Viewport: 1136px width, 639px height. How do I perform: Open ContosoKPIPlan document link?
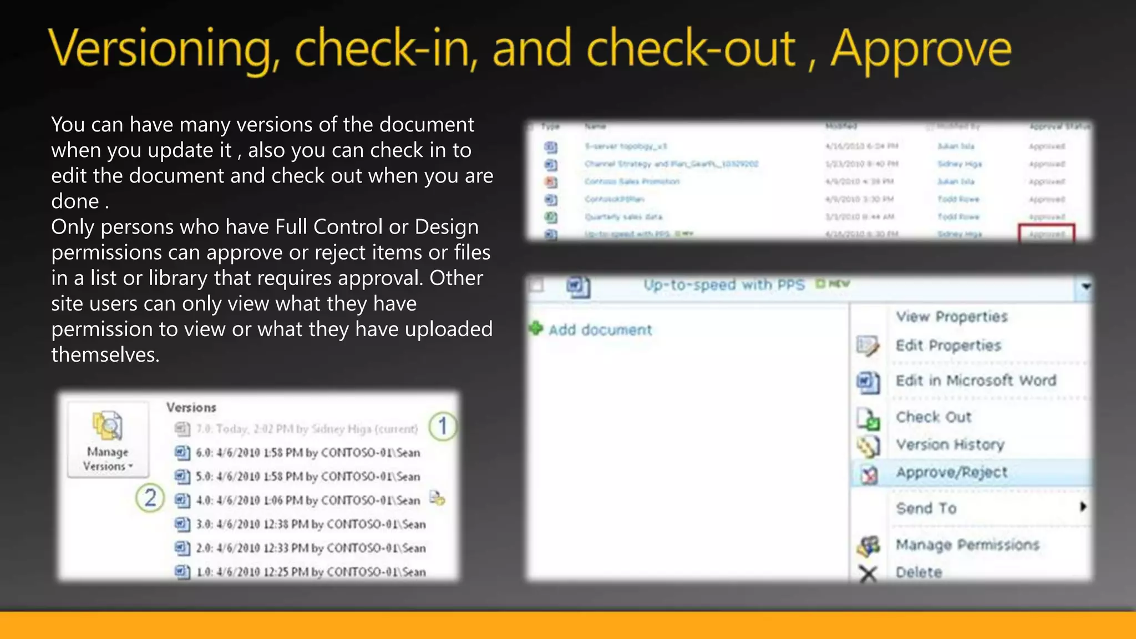(614, 199)
